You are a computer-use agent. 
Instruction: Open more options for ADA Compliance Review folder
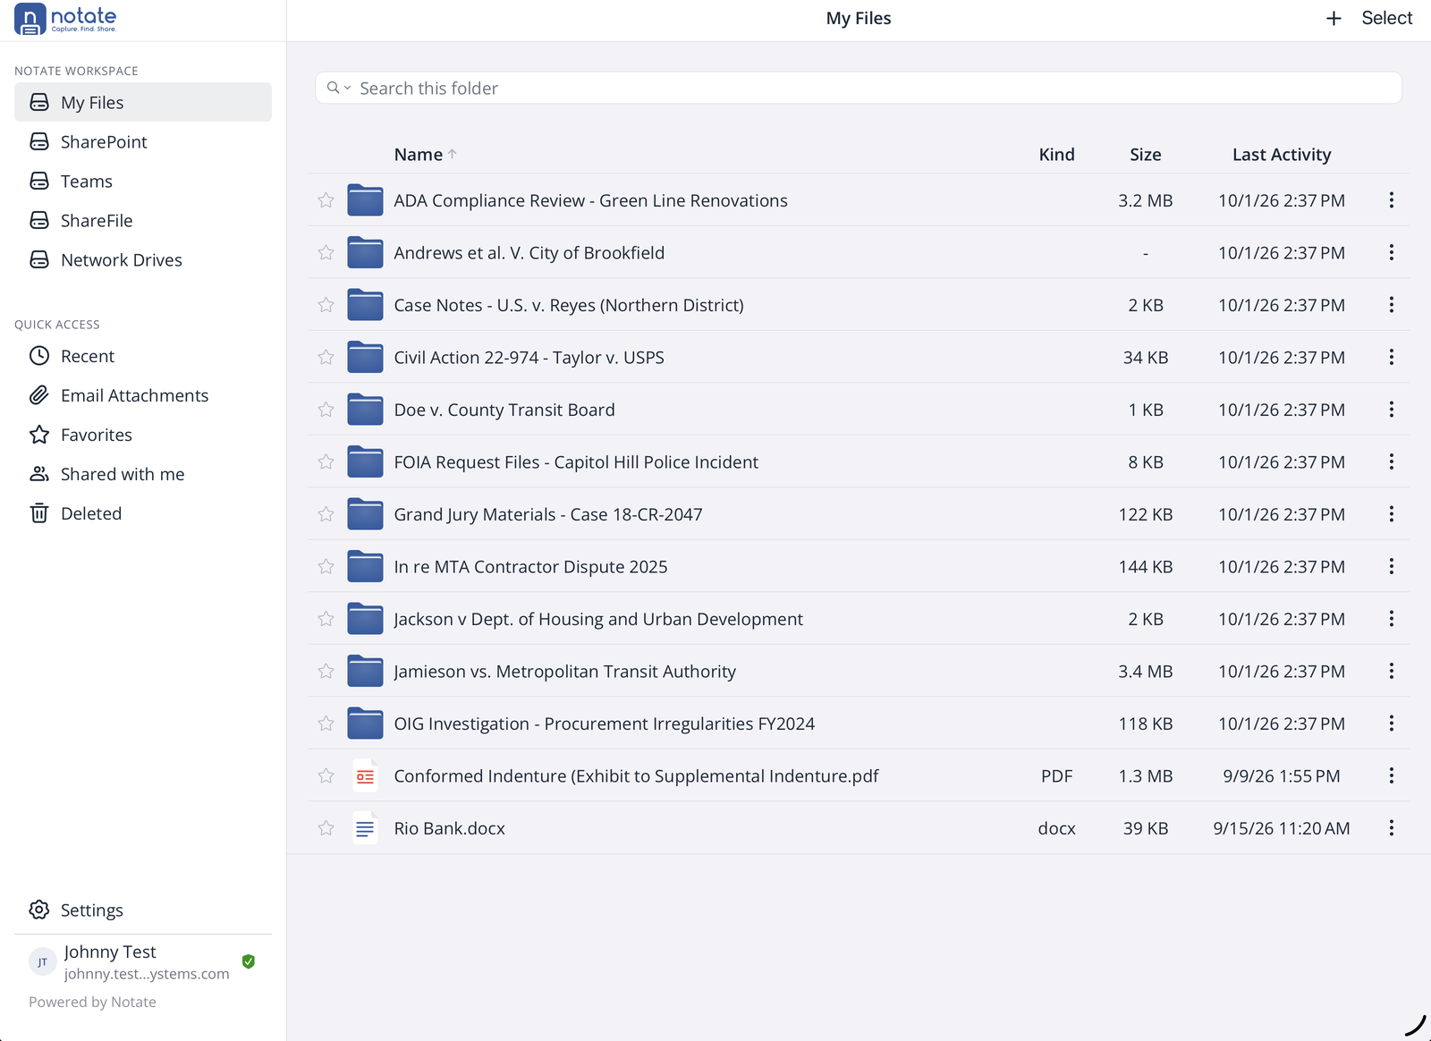tap(1392, 200)
